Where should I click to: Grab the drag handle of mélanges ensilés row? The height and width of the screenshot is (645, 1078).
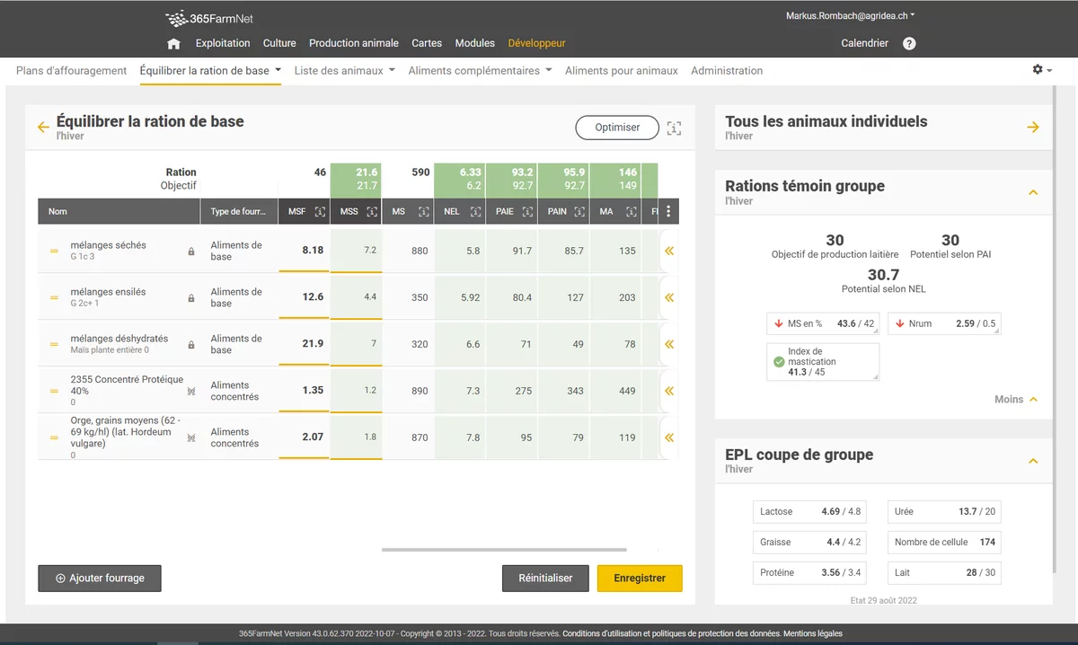[x=54, y=297]
